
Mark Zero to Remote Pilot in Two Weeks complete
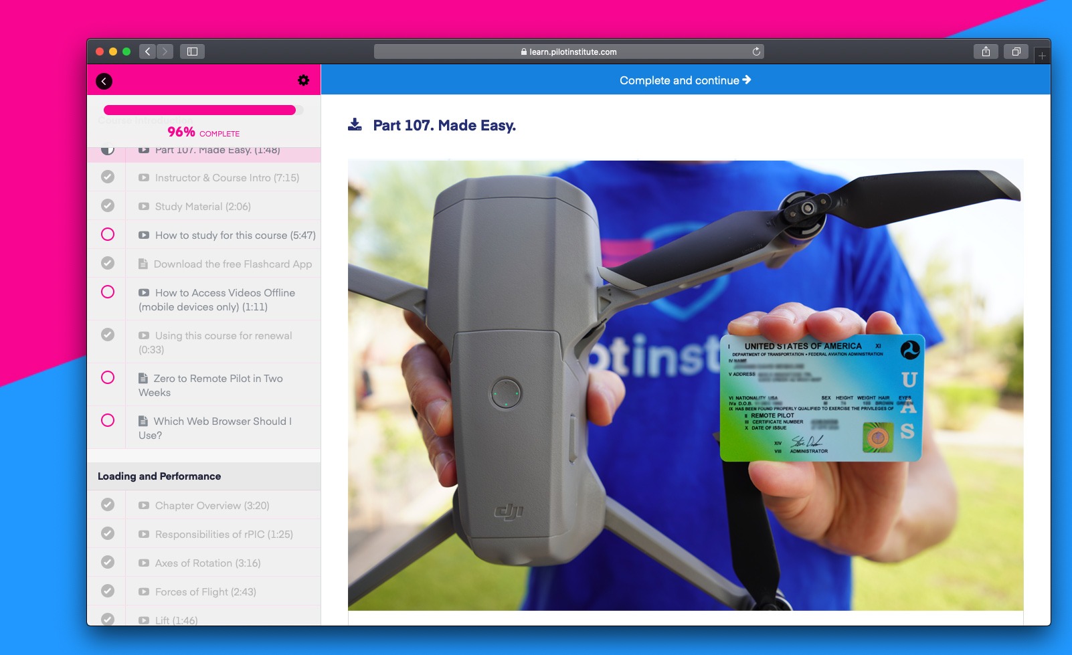(x=108, y=377)
